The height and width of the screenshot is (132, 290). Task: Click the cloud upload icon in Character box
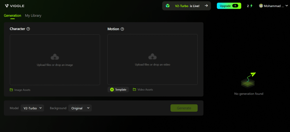point(55,57)
